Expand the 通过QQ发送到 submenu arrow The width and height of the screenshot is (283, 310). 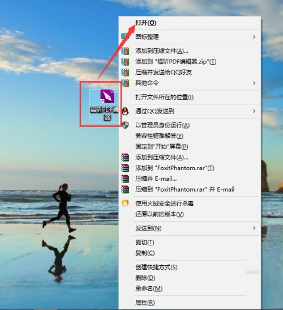pos(254,111)
